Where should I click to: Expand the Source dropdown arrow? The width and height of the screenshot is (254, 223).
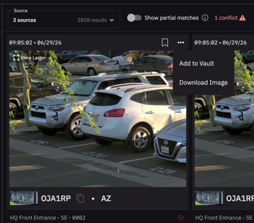tap(112, 20)
